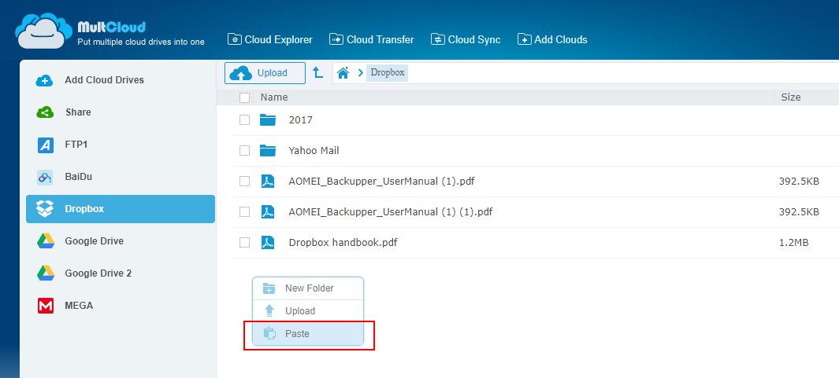Image resolution: width=839 pixels, height=378 pixels.
Task: Choose New Folder in context menu
Action: pos(308,288)
